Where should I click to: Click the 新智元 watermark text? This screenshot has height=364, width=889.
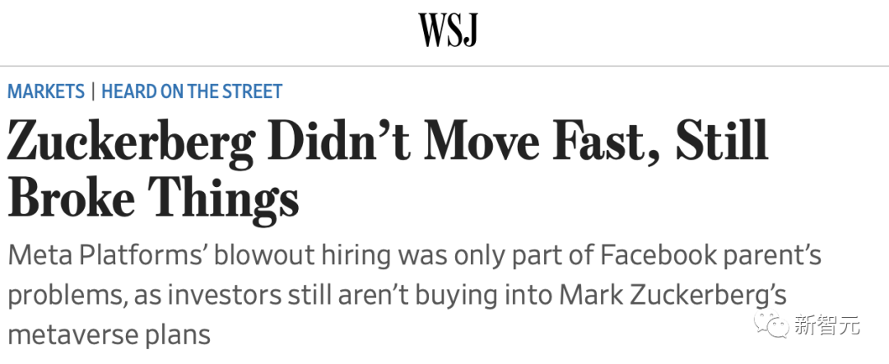[826, 326]
